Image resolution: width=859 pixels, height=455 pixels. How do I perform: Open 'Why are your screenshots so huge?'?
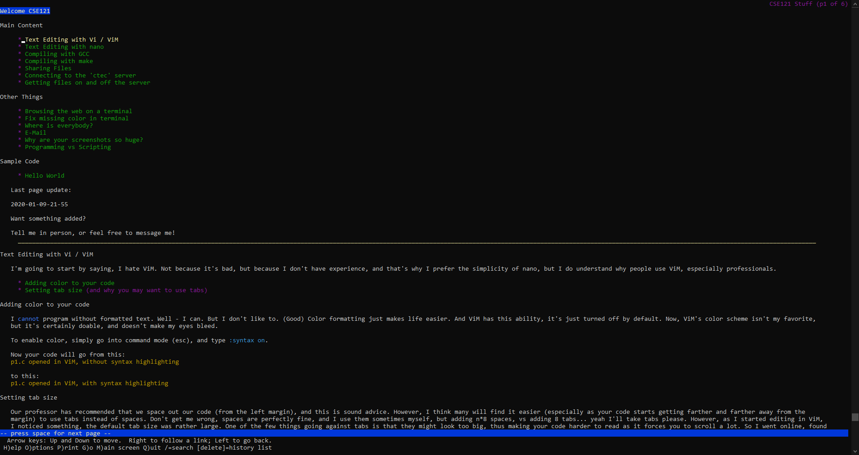pos(84,140)
